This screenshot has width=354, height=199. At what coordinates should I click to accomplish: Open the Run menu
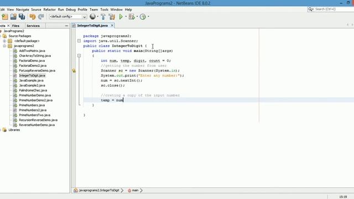tap(61, 10)
